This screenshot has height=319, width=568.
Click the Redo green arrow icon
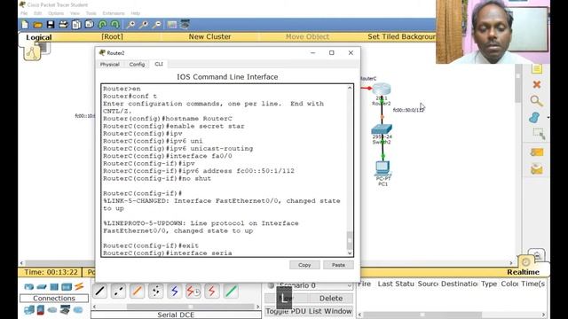tap(115, 25)
